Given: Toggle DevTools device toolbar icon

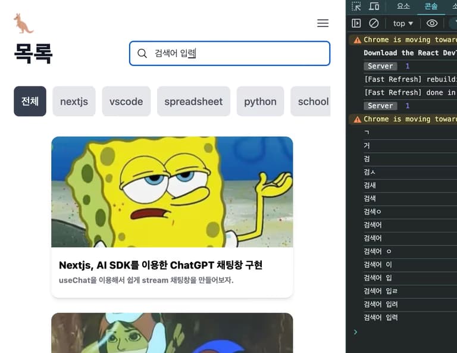Looking at the screenshot, I should [374, 6].
